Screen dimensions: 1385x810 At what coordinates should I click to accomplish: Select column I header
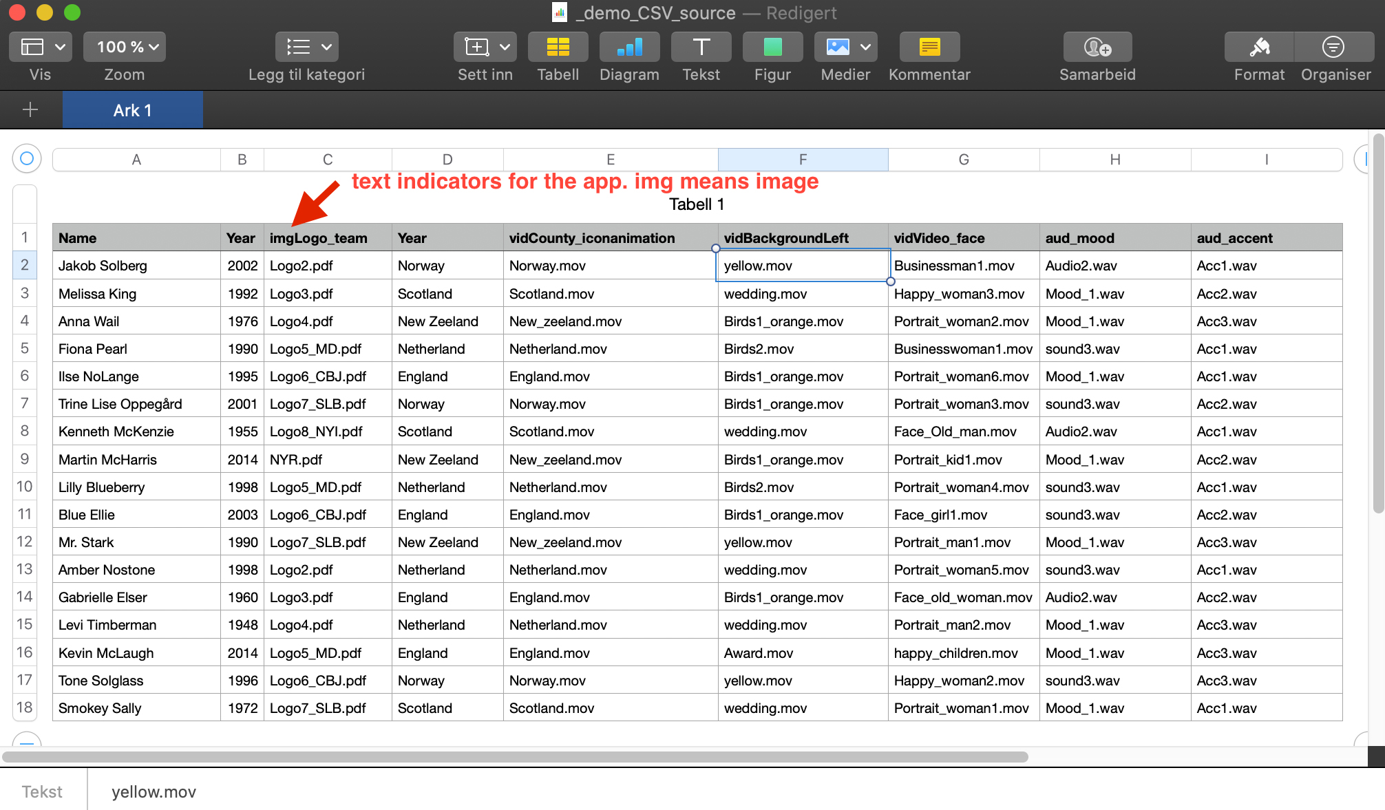pos(1267,160)
